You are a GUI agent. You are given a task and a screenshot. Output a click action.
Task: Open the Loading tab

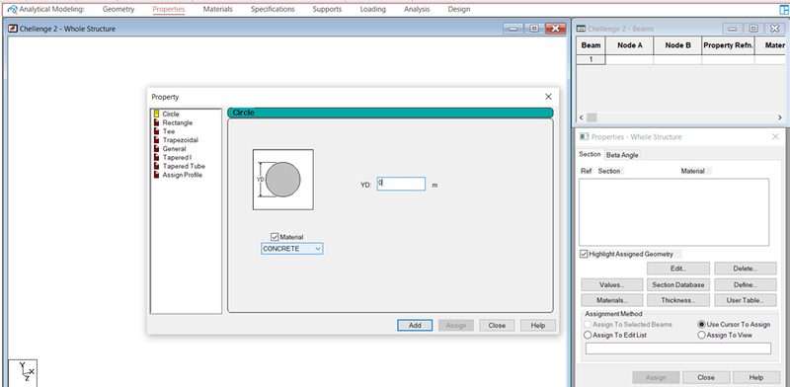373,9
